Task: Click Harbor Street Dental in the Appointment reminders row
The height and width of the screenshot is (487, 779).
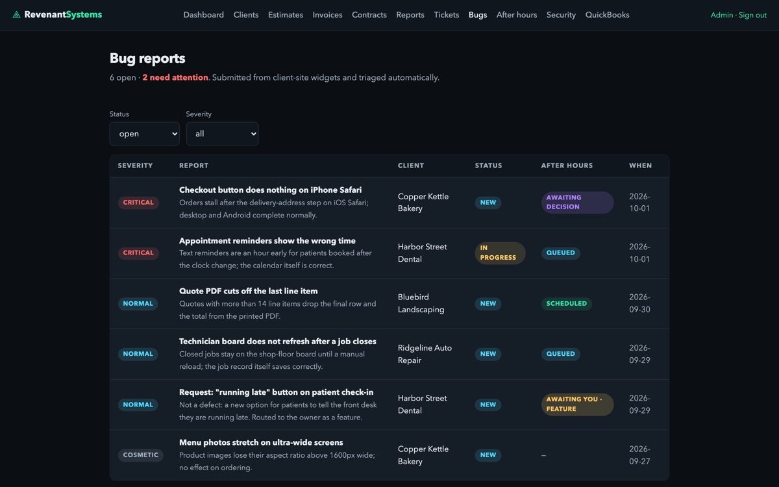Action: [x=423, y=253]
